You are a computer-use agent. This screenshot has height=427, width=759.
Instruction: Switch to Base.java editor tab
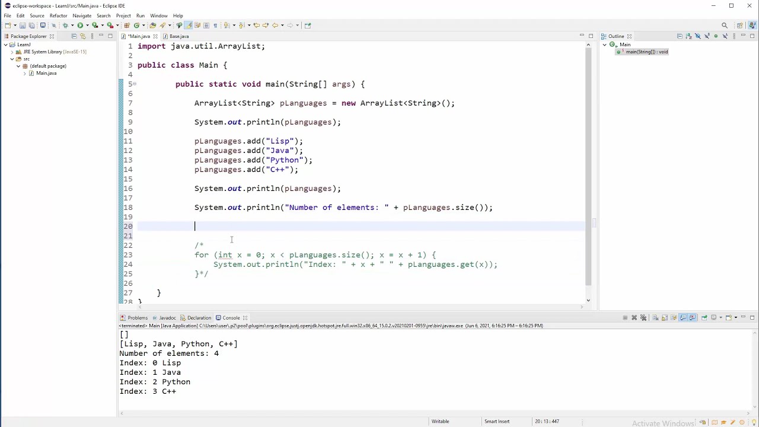click(178, 36)
